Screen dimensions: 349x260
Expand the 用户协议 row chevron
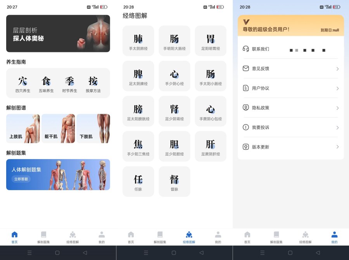(x=337, y=88)
